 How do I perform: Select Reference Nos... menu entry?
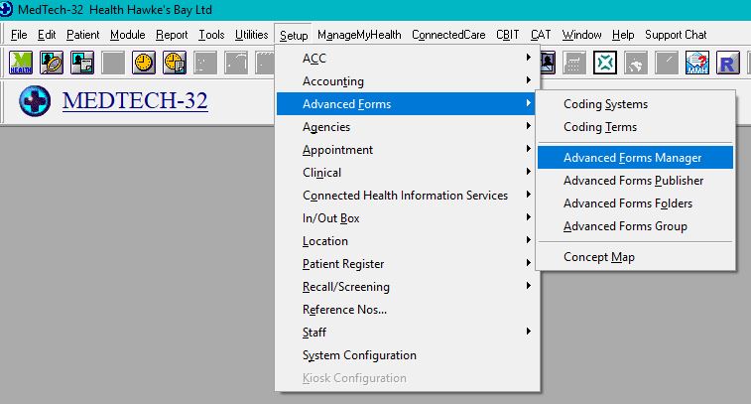407,310
